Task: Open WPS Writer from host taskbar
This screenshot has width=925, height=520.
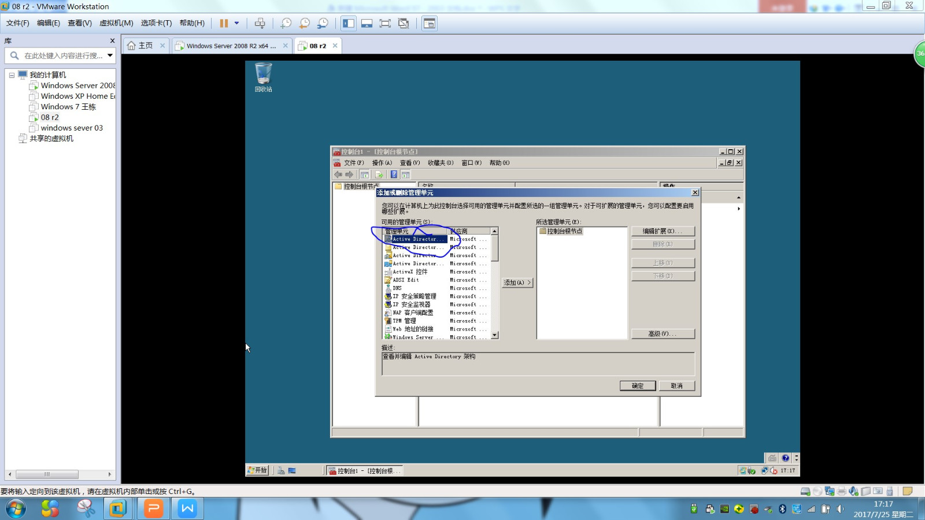Action: pos(187,508)
